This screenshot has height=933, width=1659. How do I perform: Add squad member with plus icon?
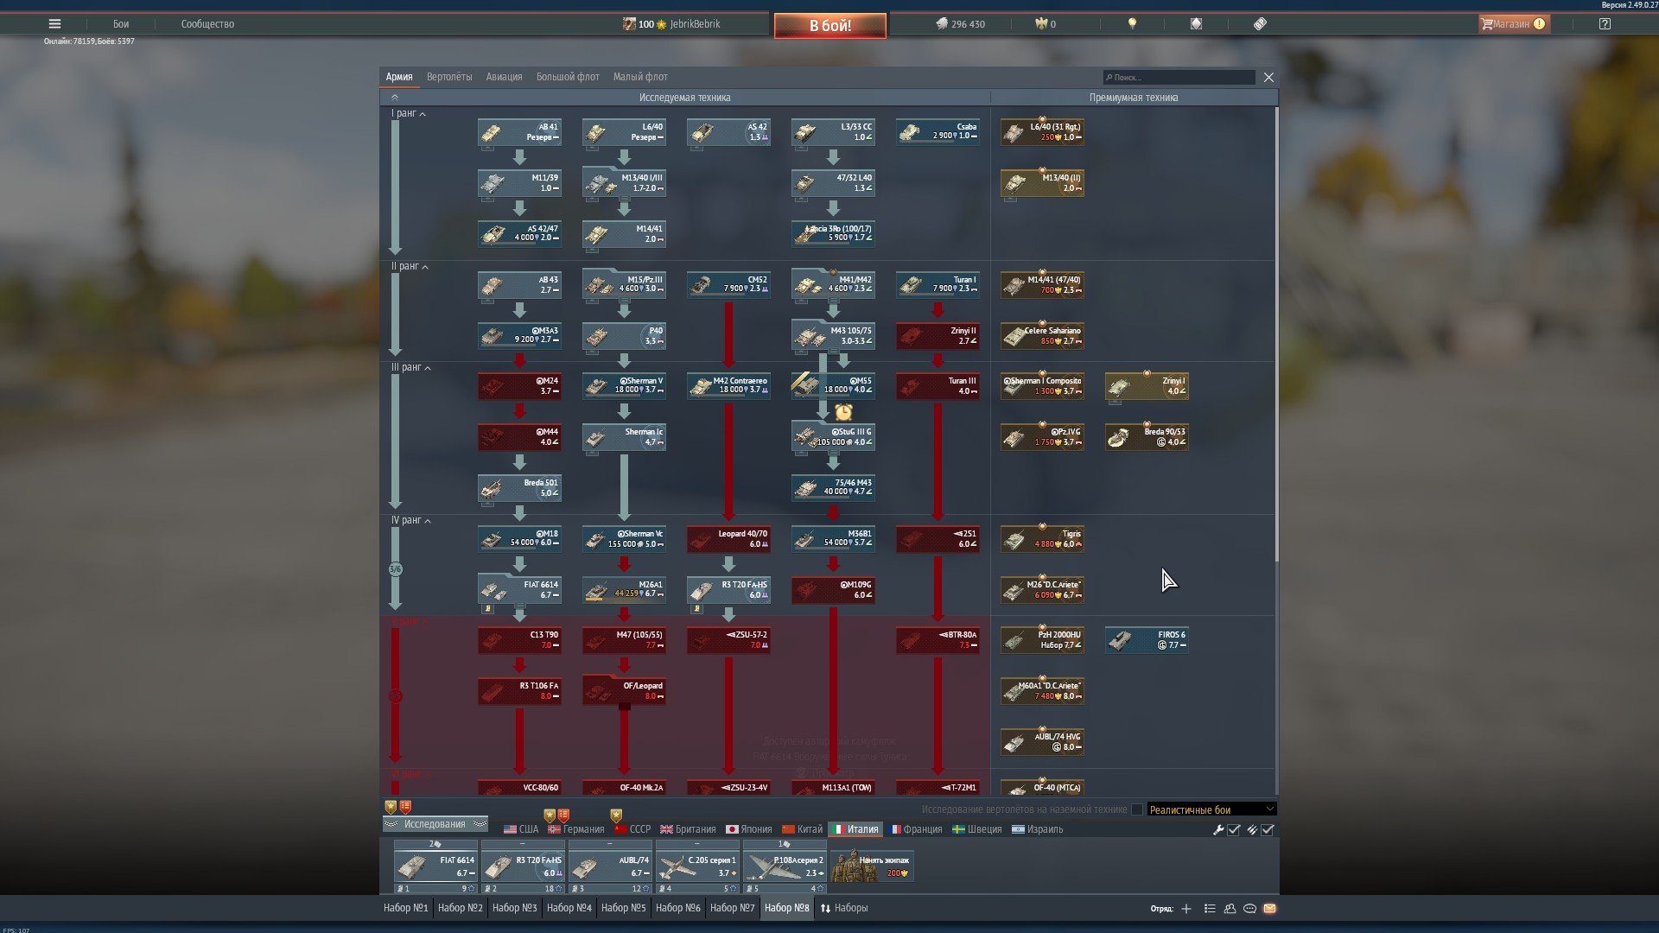tap(1186, 909)
